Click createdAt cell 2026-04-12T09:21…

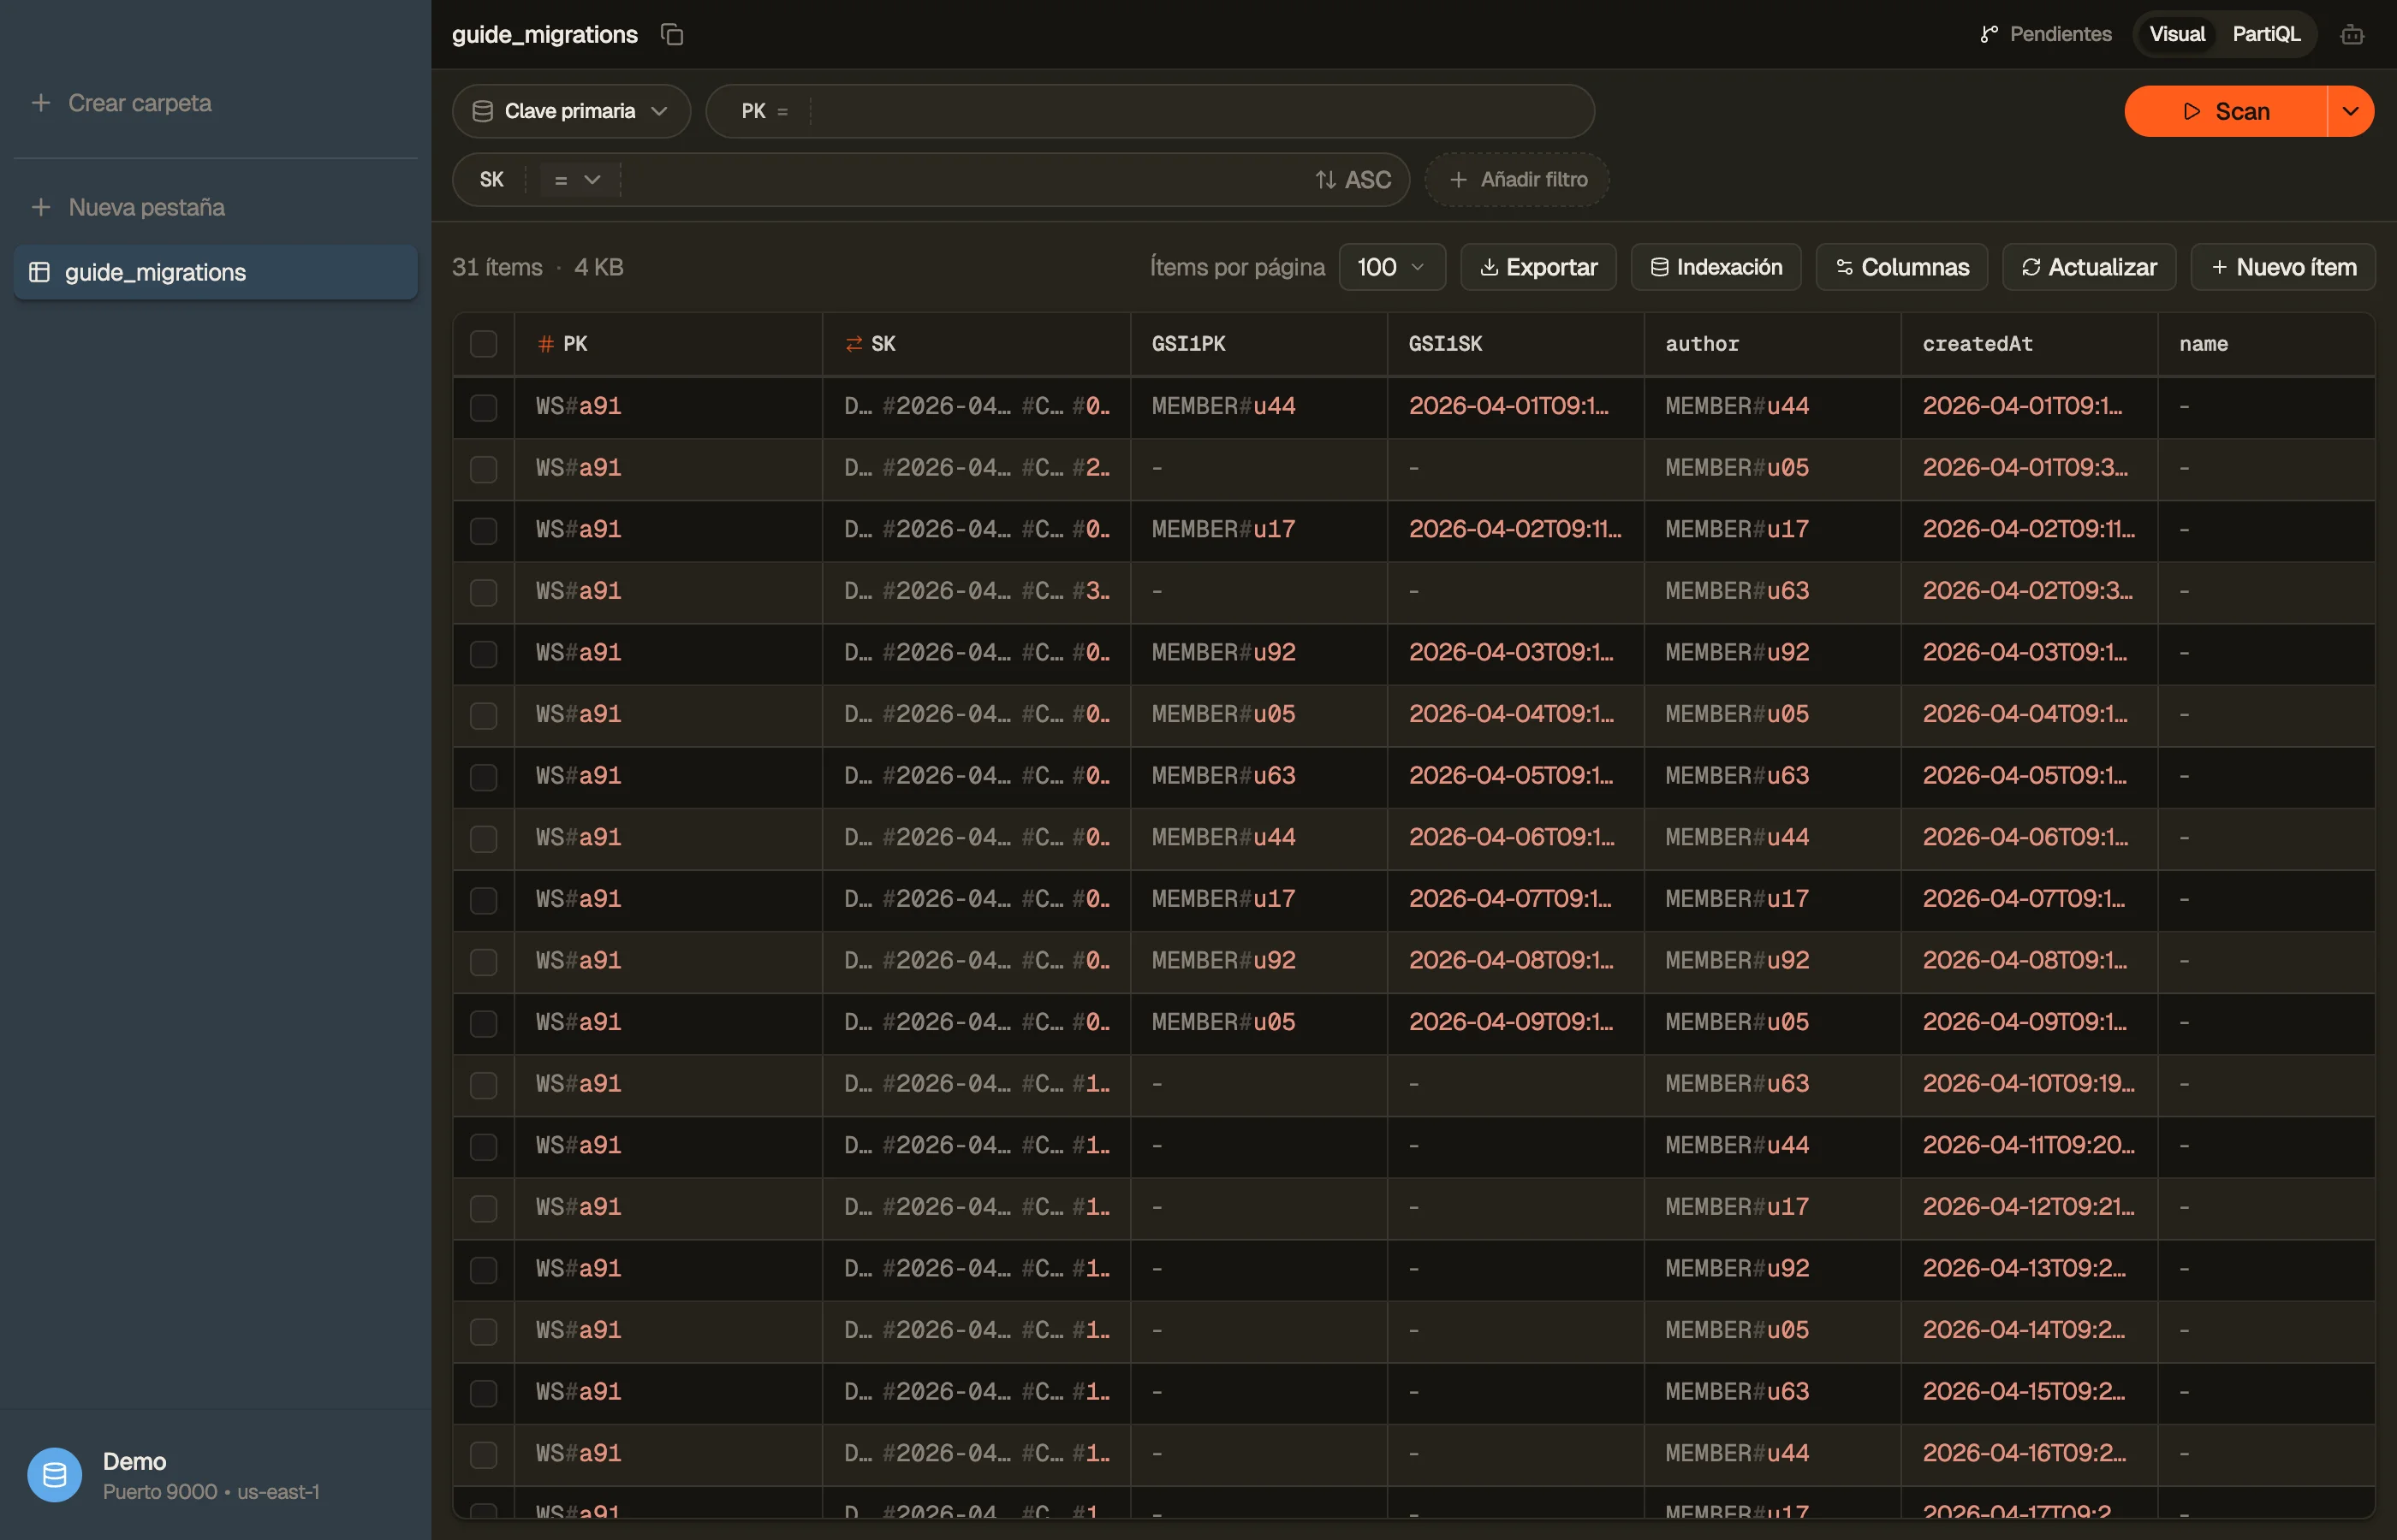pyautogui.click(x=2028, y=1207)
